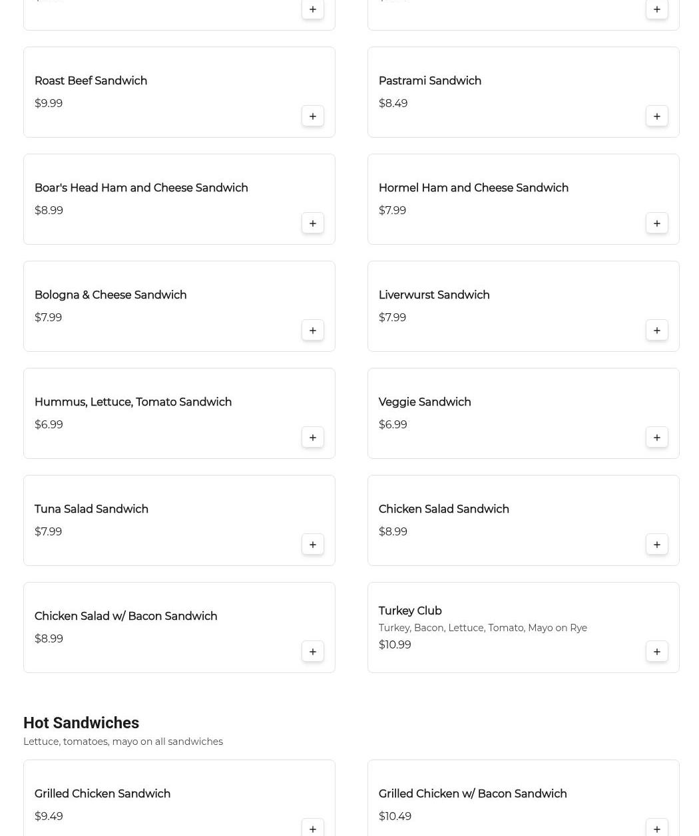The width and height of the screenshot is (699, 836).
Task: Add Veggie Sandwich to order
Action: click(x=656, y=438)
